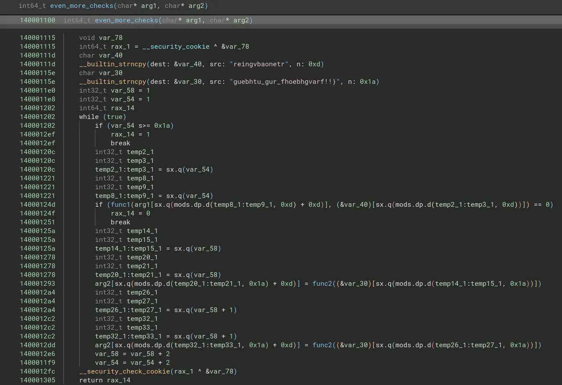Click the 'if (var_54 s>= 0x1a)' condition

[134, 126]
